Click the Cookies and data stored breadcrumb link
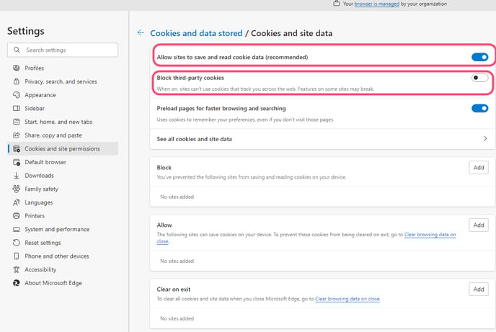The image size is (496, 332). 196,33
